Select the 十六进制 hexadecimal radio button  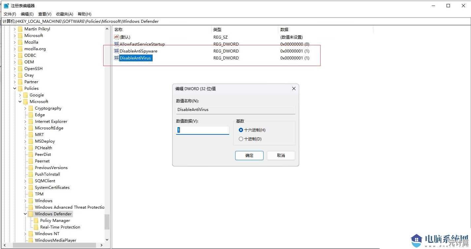point(241,130)
